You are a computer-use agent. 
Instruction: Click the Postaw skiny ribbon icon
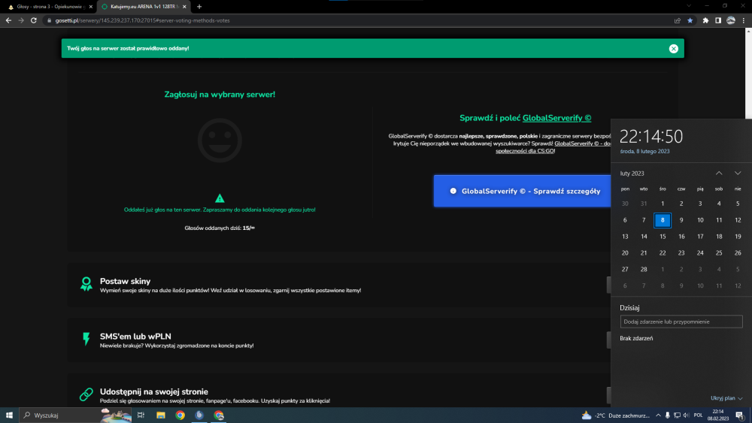pyautogui.click(x=86, y=284)
